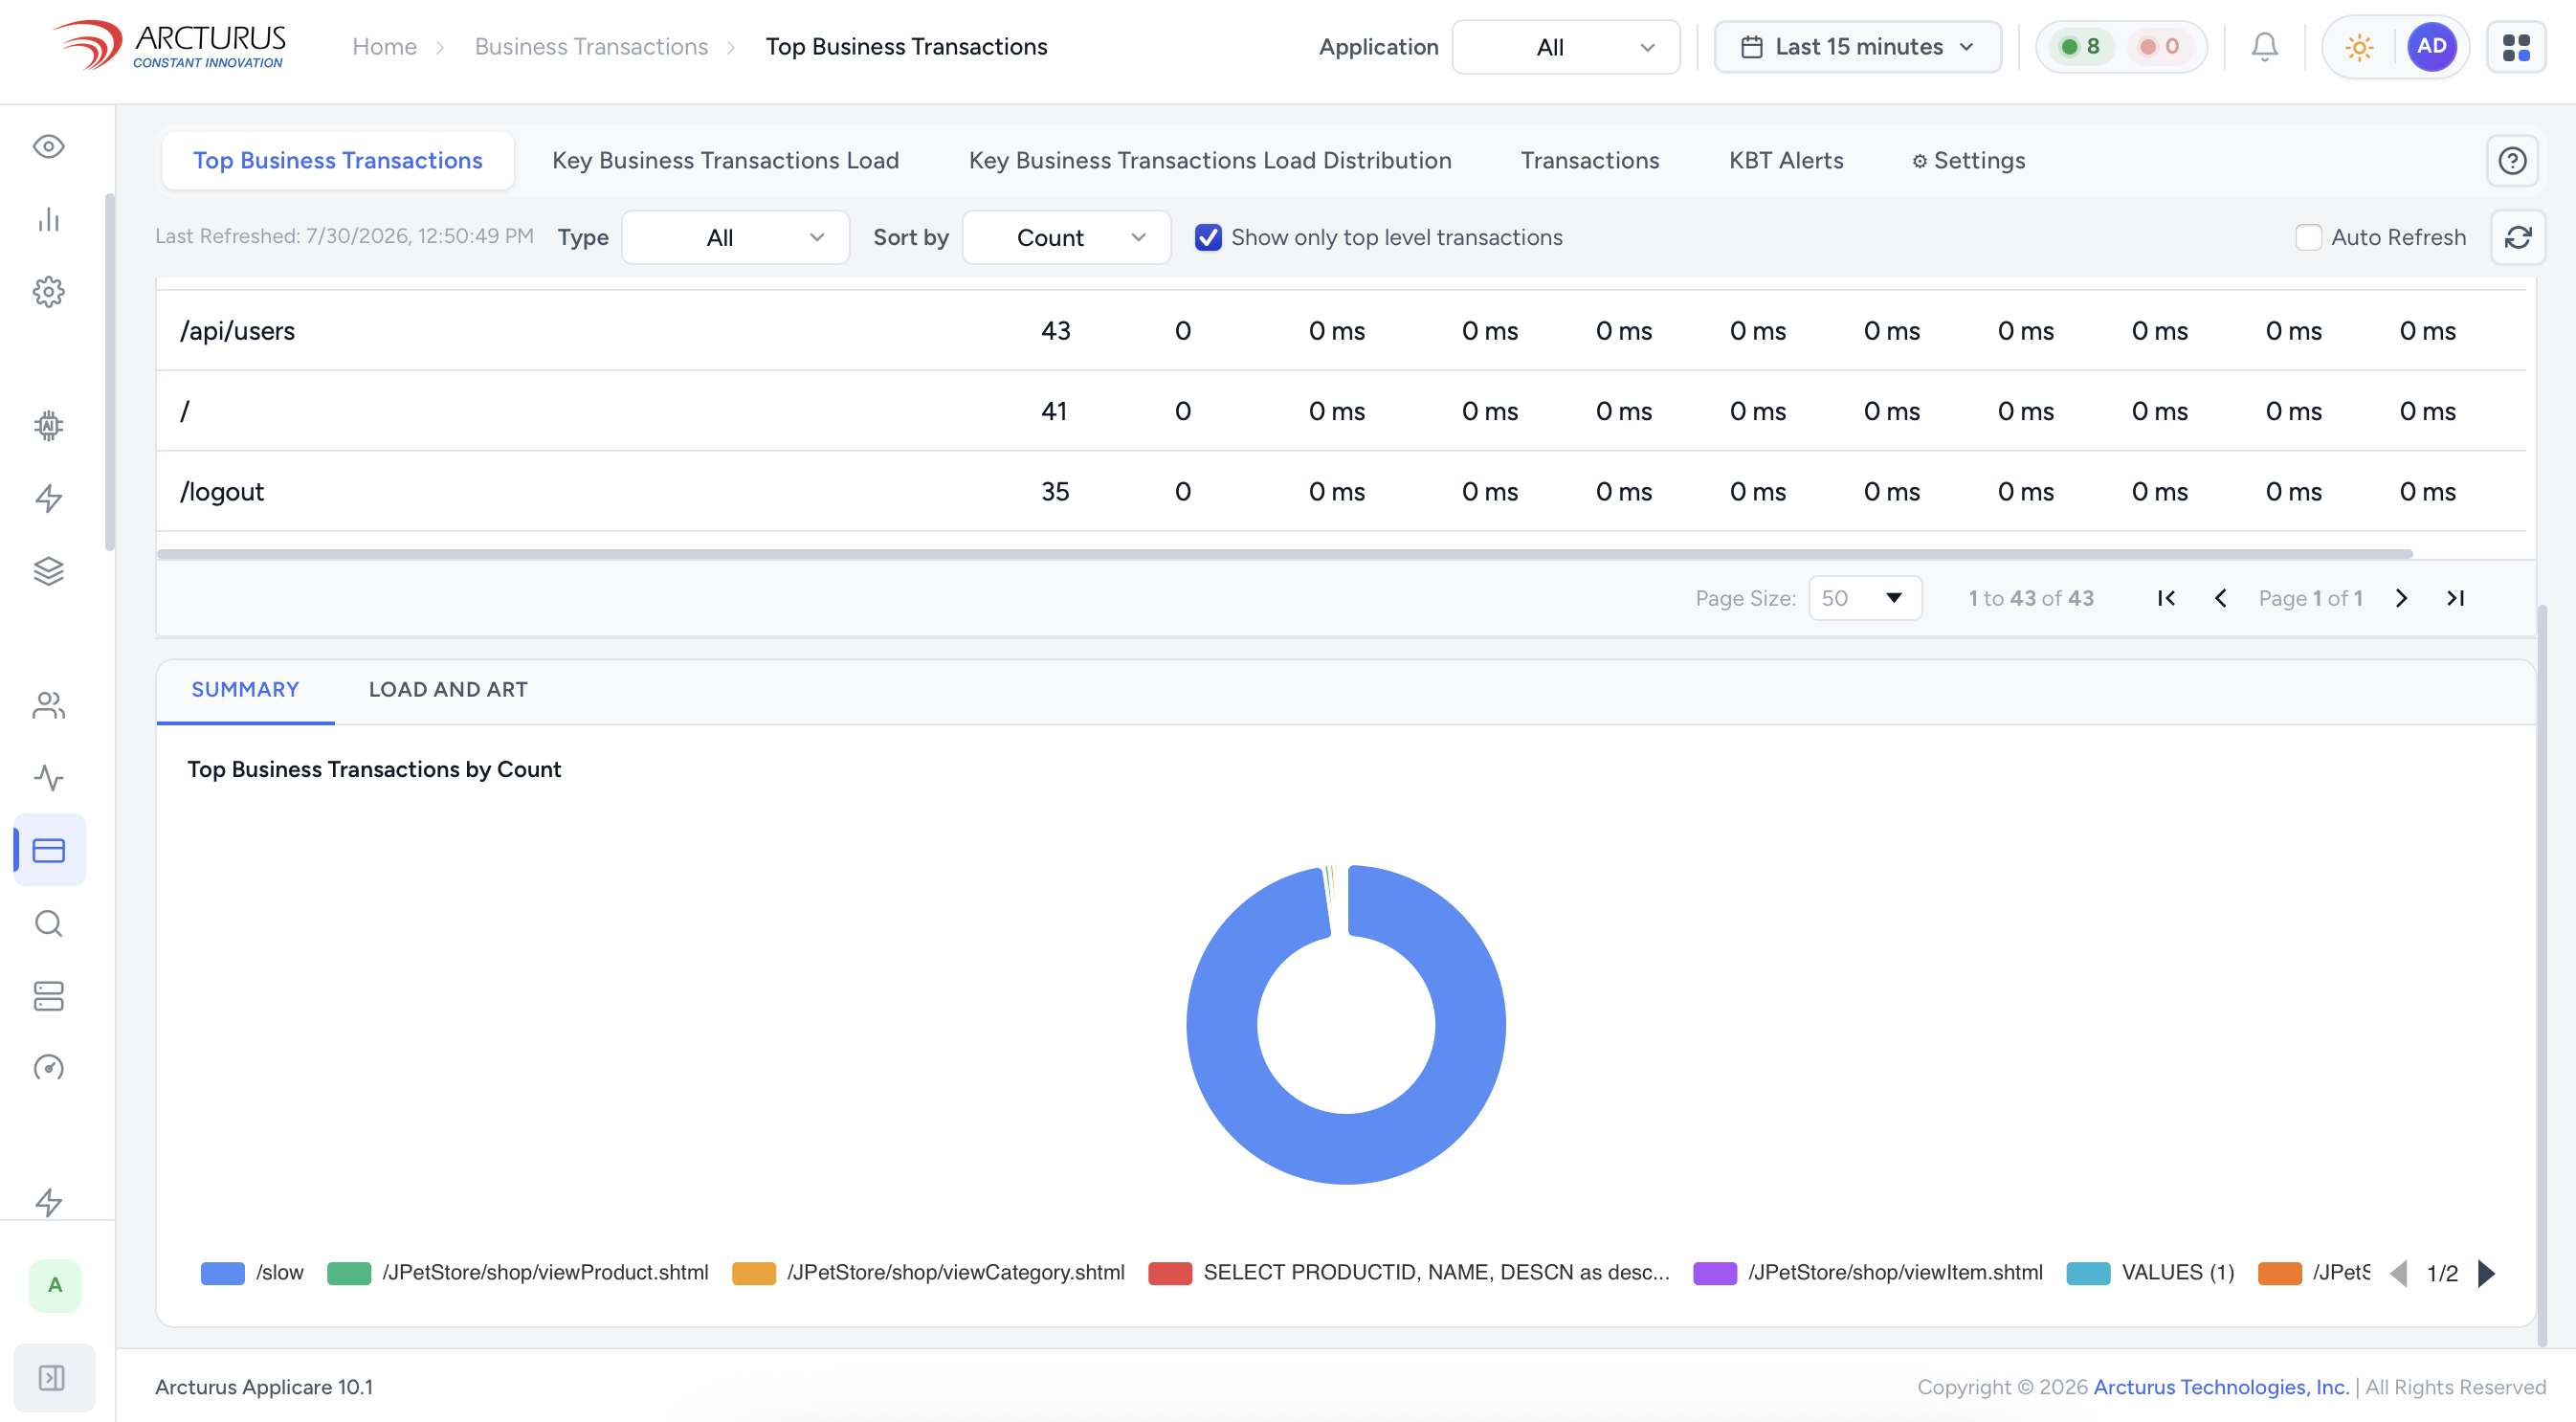The width and height of the screenshot is (2576, 1422).
Task: Click the page vertical scrollbar
Action: pyautogui.click(x=2542, y=975)
